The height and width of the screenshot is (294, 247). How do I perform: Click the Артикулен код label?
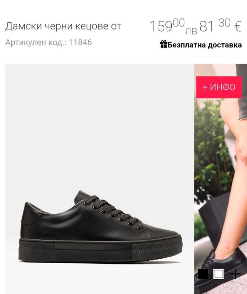point(36,42)
